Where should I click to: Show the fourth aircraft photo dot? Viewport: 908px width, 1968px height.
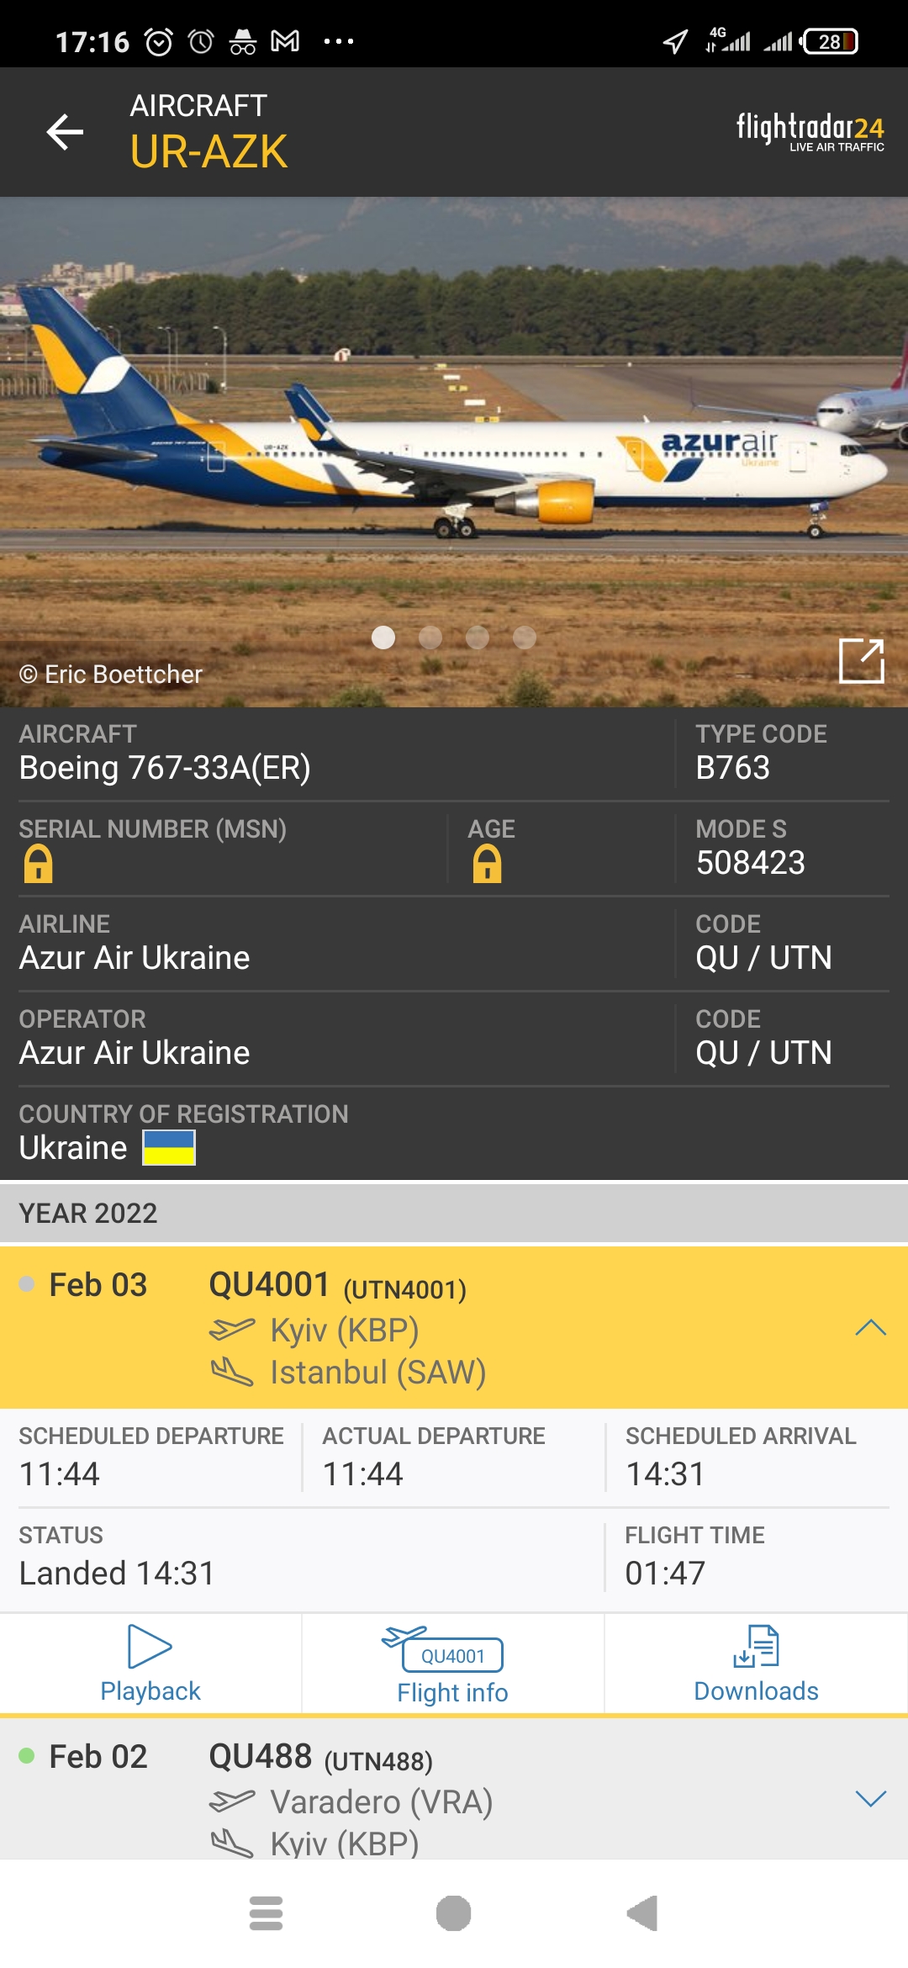tap(525, 638)
